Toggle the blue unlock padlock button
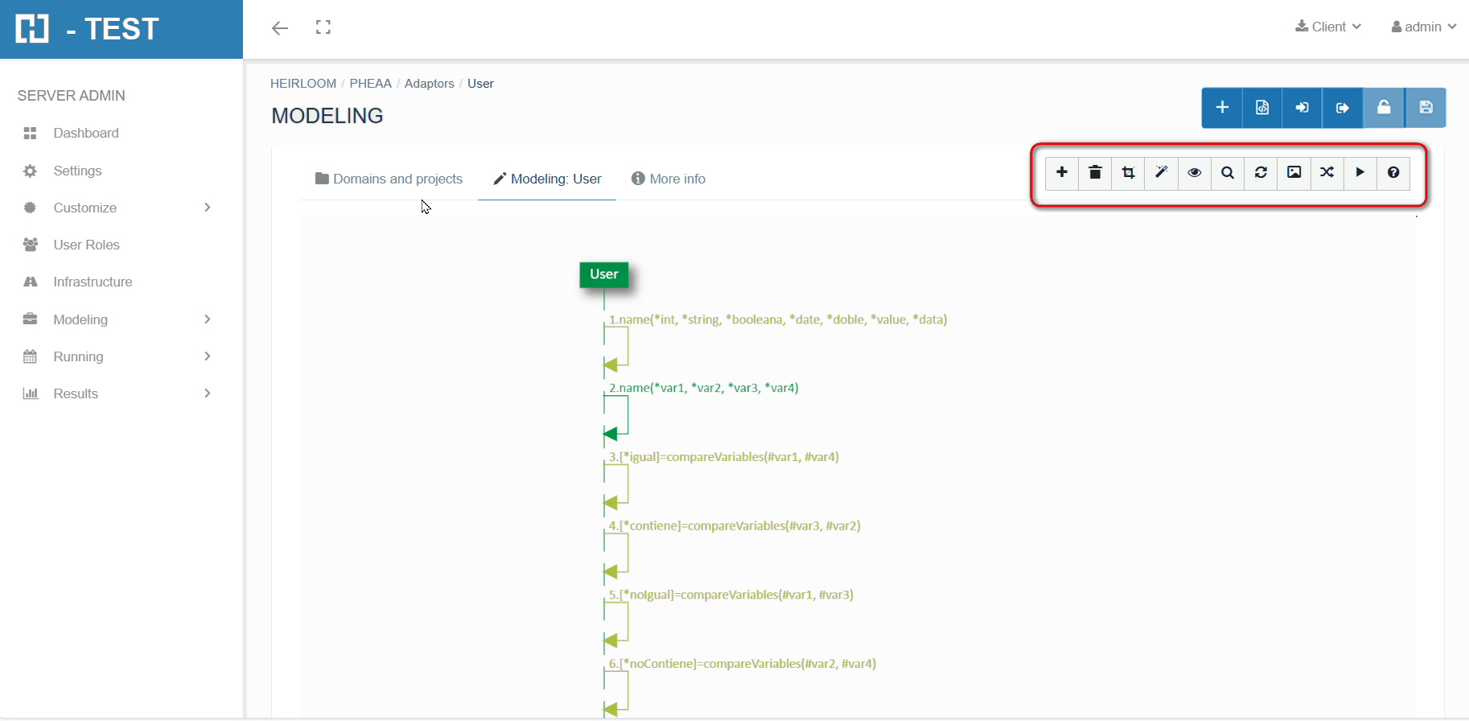 pyautogui.click(x=1384, y=108)
